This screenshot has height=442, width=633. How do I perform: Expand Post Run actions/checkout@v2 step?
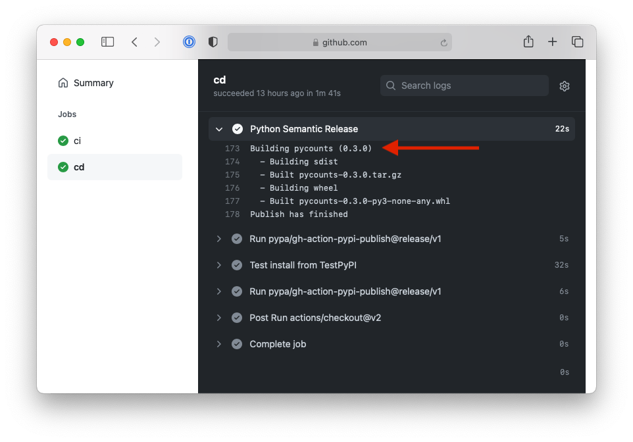tap(219, 318)
